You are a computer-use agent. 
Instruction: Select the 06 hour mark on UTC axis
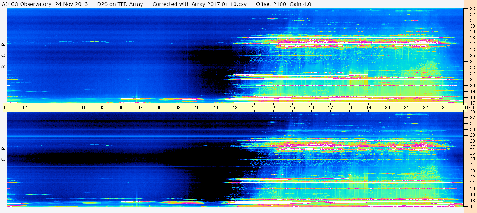pos(121,107)
